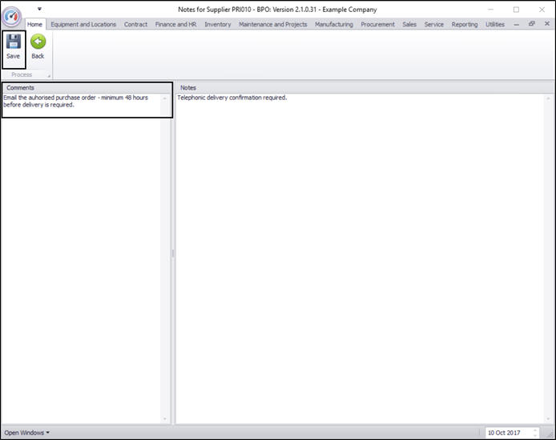Open the Open Windows dropdown
The width and height of the screenshot is (556, 440).
click(27, 433)
